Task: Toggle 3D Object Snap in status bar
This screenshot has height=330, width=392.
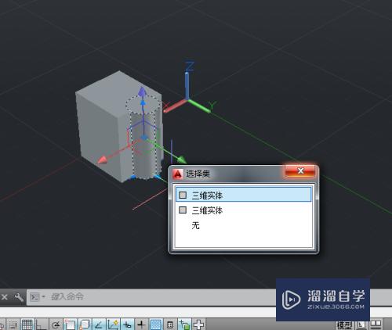Action: point(85,325)
